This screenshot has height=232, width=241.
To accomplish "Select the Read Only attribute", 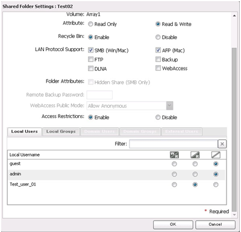I will point(90,24).
